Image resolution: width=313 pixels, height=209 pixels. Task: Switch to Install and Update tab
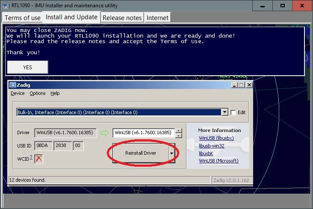coord(71,17)
